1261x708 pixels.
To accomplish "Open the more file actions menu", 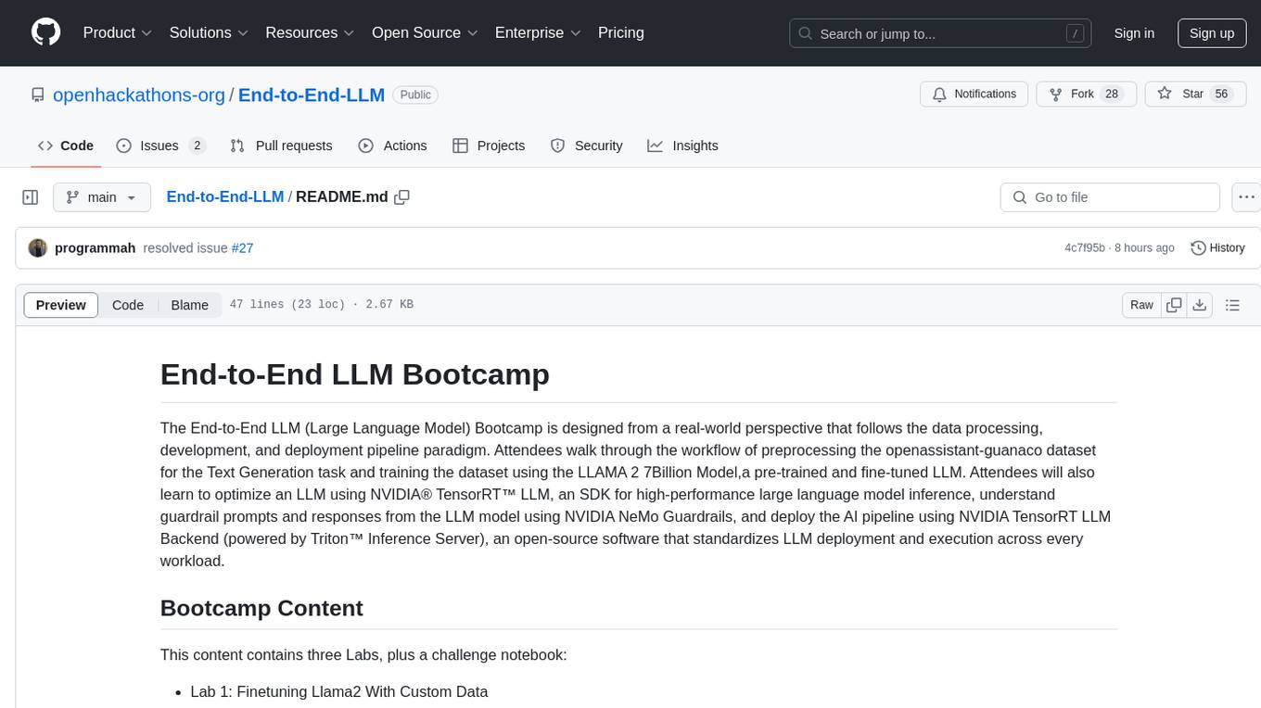I will tap(1246, 197).
